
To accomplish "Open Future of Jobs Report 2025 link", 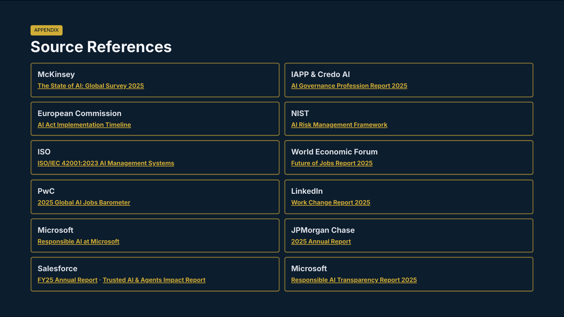I will click(332, 163).
